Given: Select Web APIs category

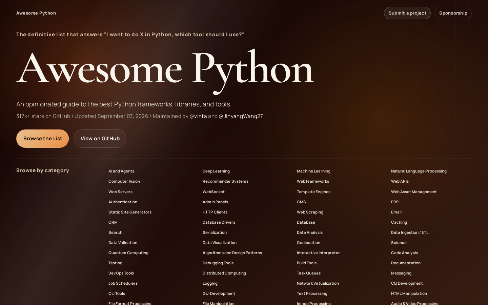Looking at the screenshot, I should [400, 181].
